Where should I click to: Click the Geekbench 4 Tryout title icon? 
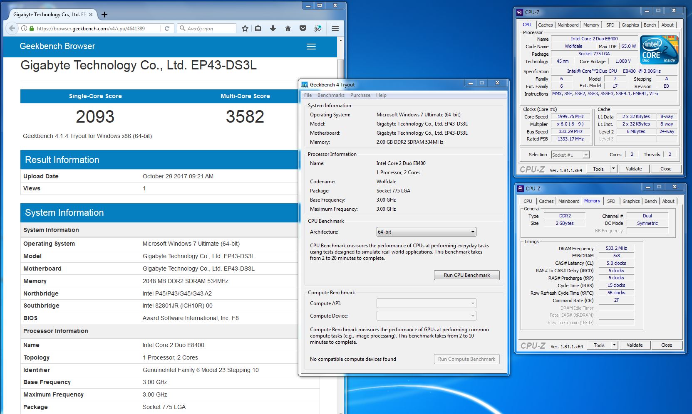305,85
